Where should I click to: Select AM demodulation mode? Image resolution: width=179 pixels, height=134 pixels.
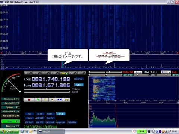28,73
